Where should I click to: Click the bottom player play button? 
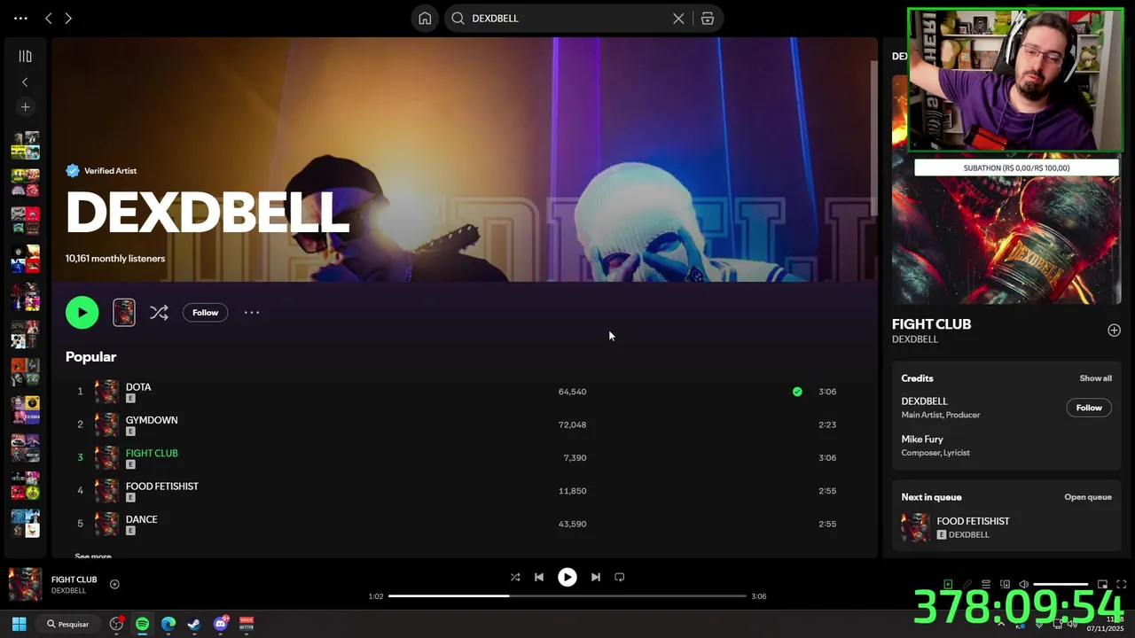point(567,577)
